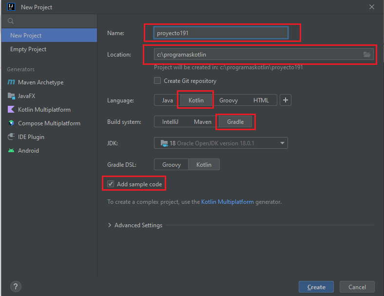Close the New Project dialog
This screenshot has width=384, height=296.
tap(371, 7)
